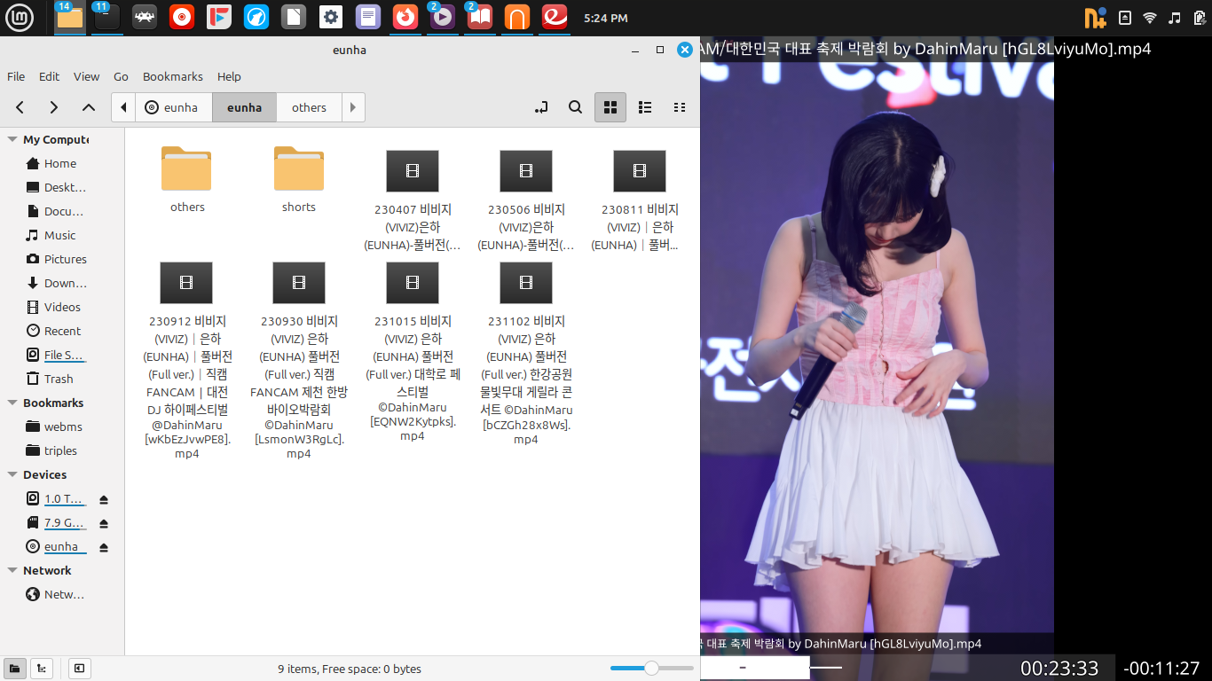This screenshot has height=681, width=1212.
Task: Eject the 1.0 T… drive
Action: (104, 499)
